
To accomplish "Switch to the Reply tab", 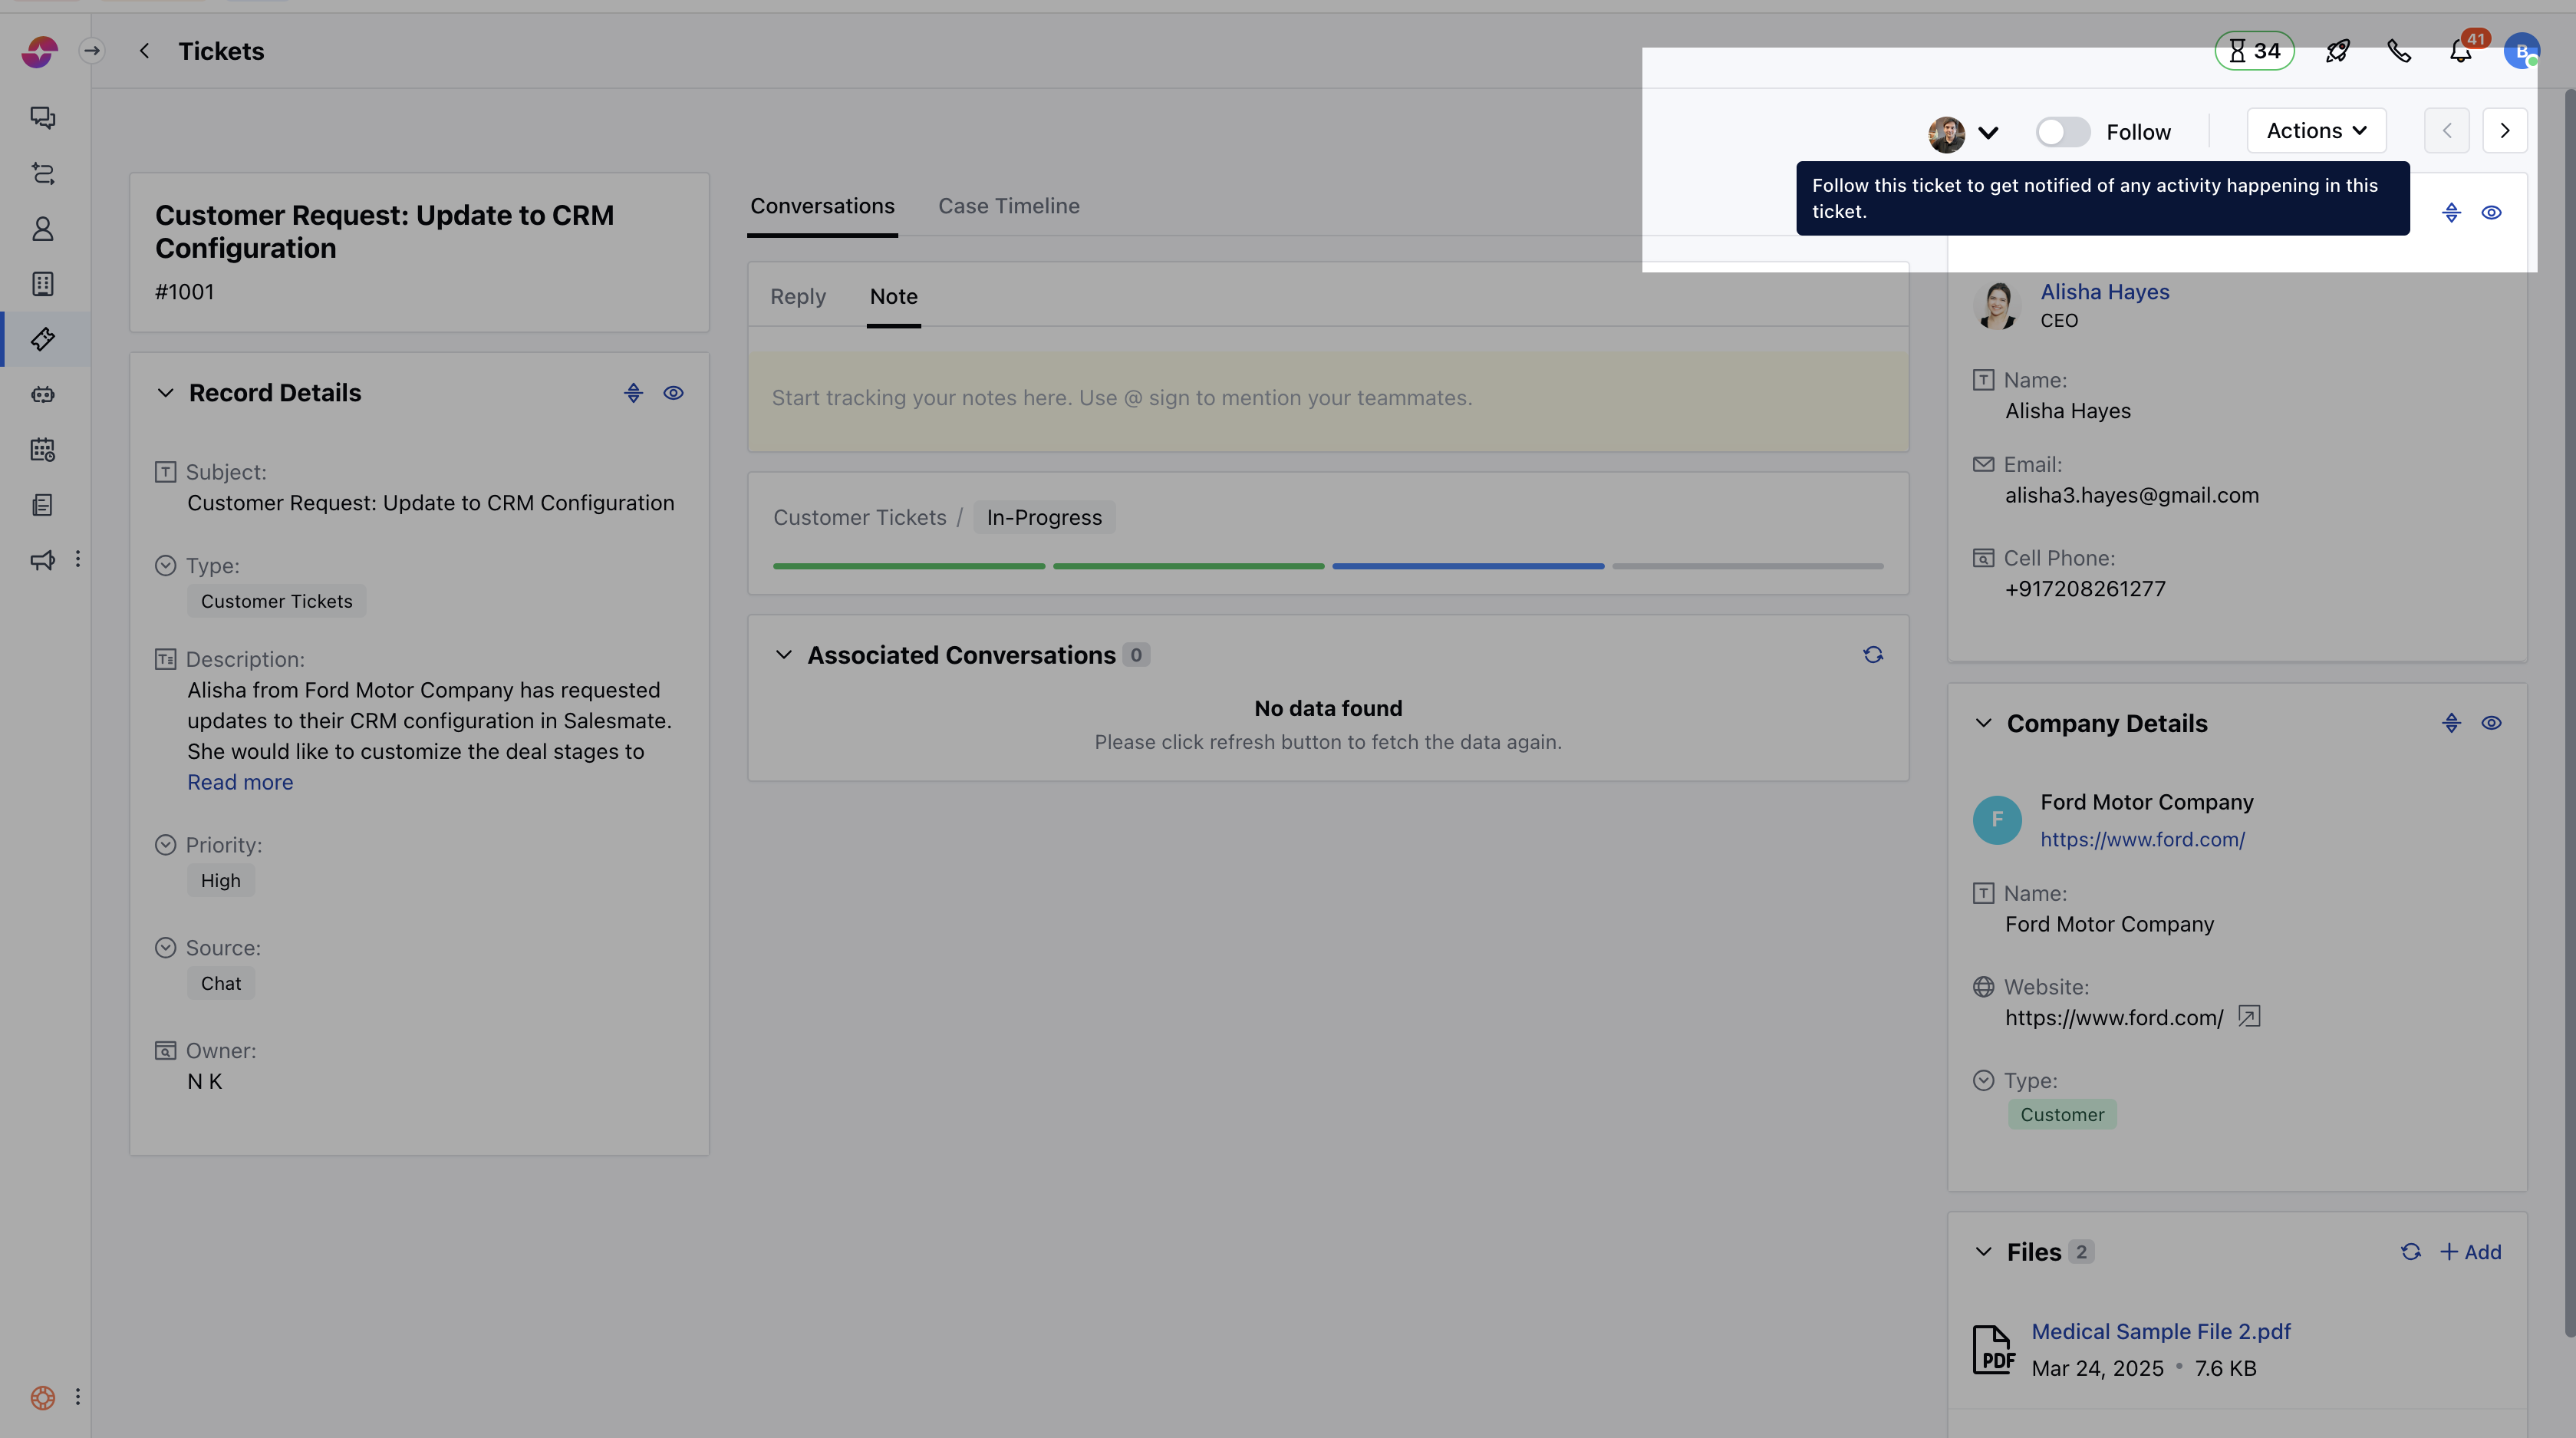I will [x=797, y=297].
